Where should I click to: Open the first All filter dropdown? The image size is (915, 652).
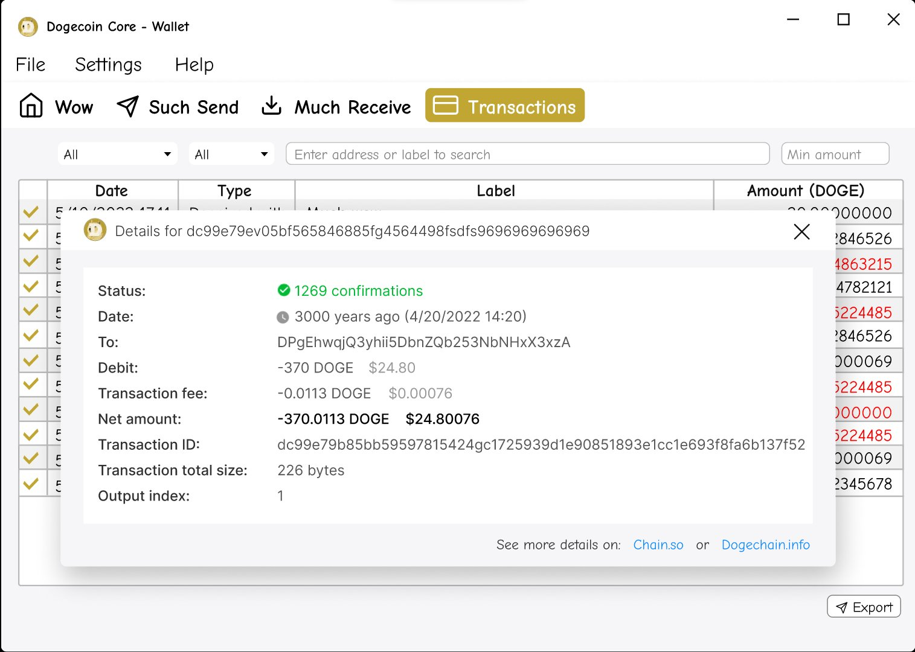pyautogui.click(x=117, y=154)
